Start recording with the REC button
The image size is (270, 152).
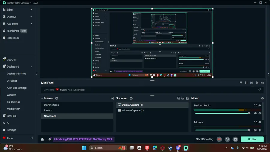(219, 139)
